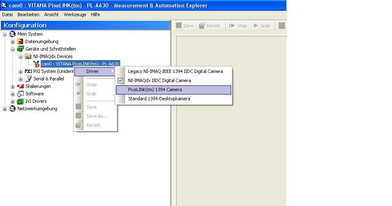Click the Revert icon in the toolbar
The height and width of the screenshot is (206, 392).
pos(202,25)
